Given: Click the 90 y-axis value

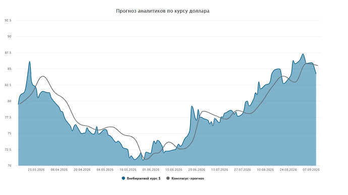Looking at the screenshot, I should (9, 37).
